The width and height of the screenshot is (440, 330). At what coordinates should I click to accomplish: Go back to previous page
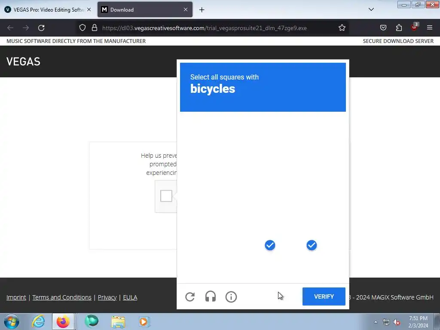[10, 28]
